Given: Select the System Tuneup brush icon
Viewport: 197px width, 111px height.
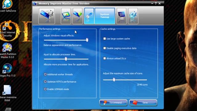Looking at the screenshot, I should coord(89,16).
